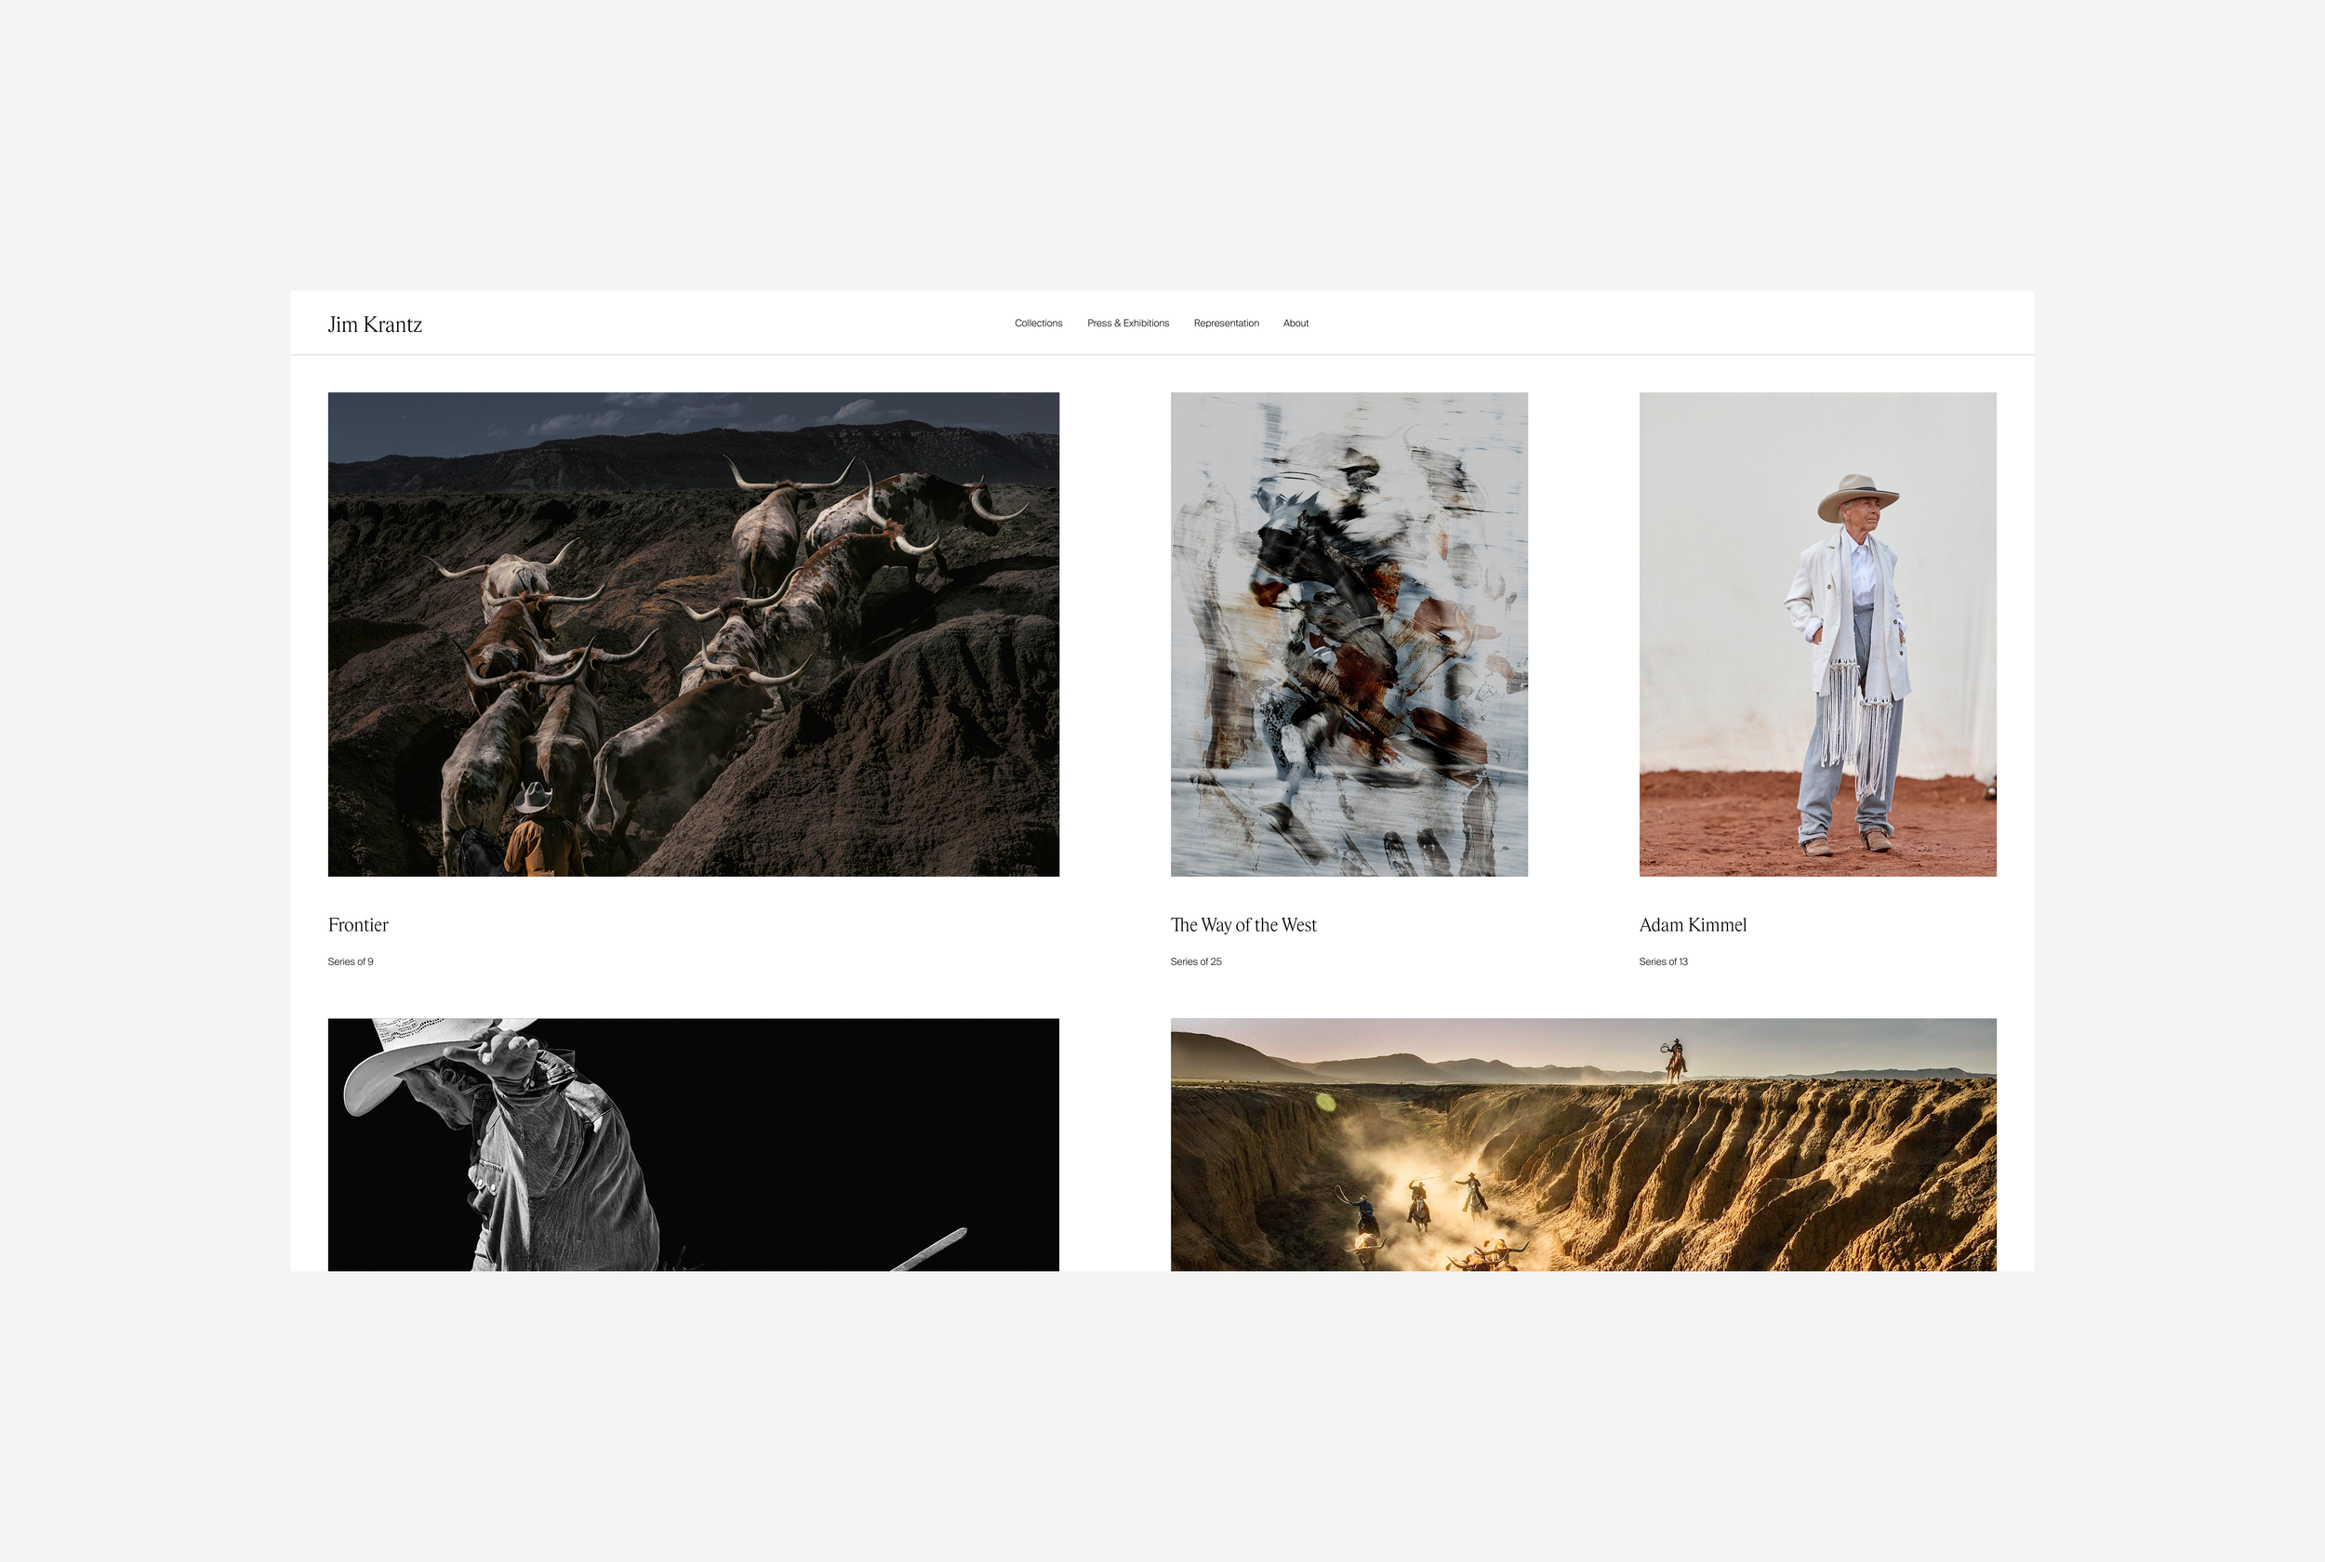Click the Frontier collection title
This screenshot has height=1562, width=2325.
358,924
